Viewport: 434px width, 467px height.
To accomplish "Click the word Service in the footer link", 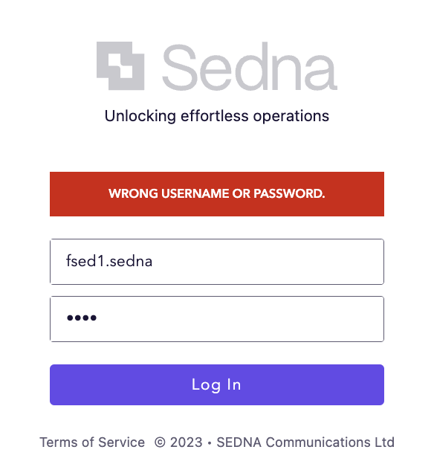I will (x=121, y=442).
